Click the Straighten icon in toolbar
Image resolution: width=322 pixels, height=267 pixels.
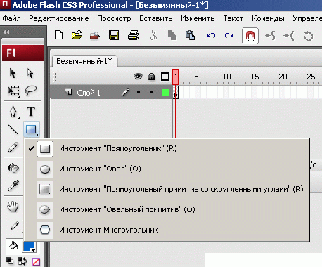coord(288,36)
